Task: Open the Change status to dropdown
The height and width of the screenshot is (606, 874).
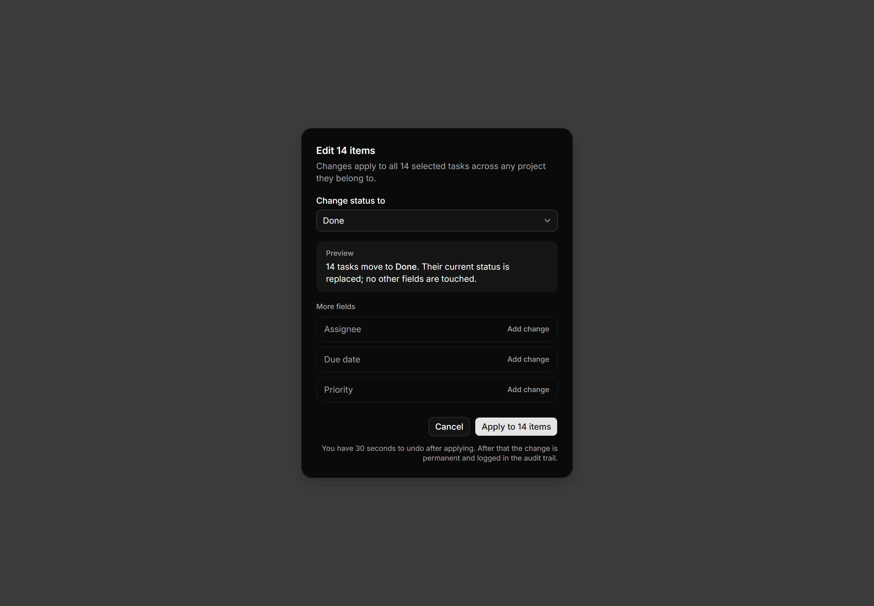Action: [437, 221]
